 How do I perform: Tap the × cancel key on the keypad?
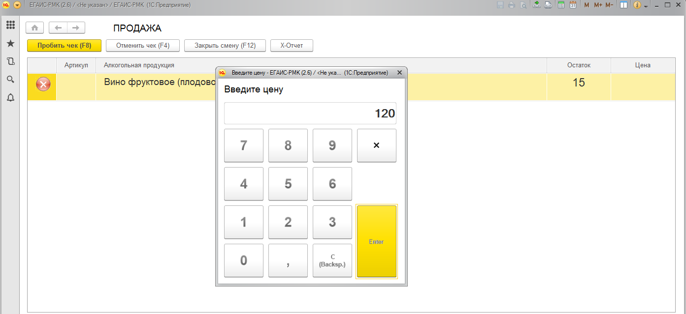click(377, 145)
